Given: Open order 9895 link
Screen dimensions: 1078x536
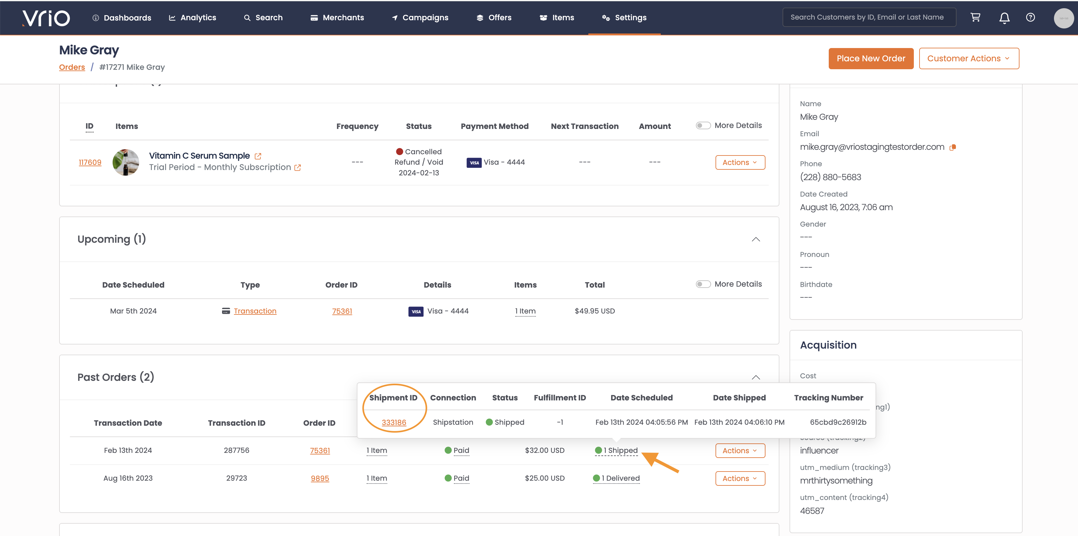Looking at the screenshot, I should click(x=320, y=478).
